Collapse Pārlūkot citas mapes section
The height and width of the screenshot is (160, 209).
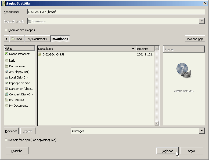click(6, 30)
